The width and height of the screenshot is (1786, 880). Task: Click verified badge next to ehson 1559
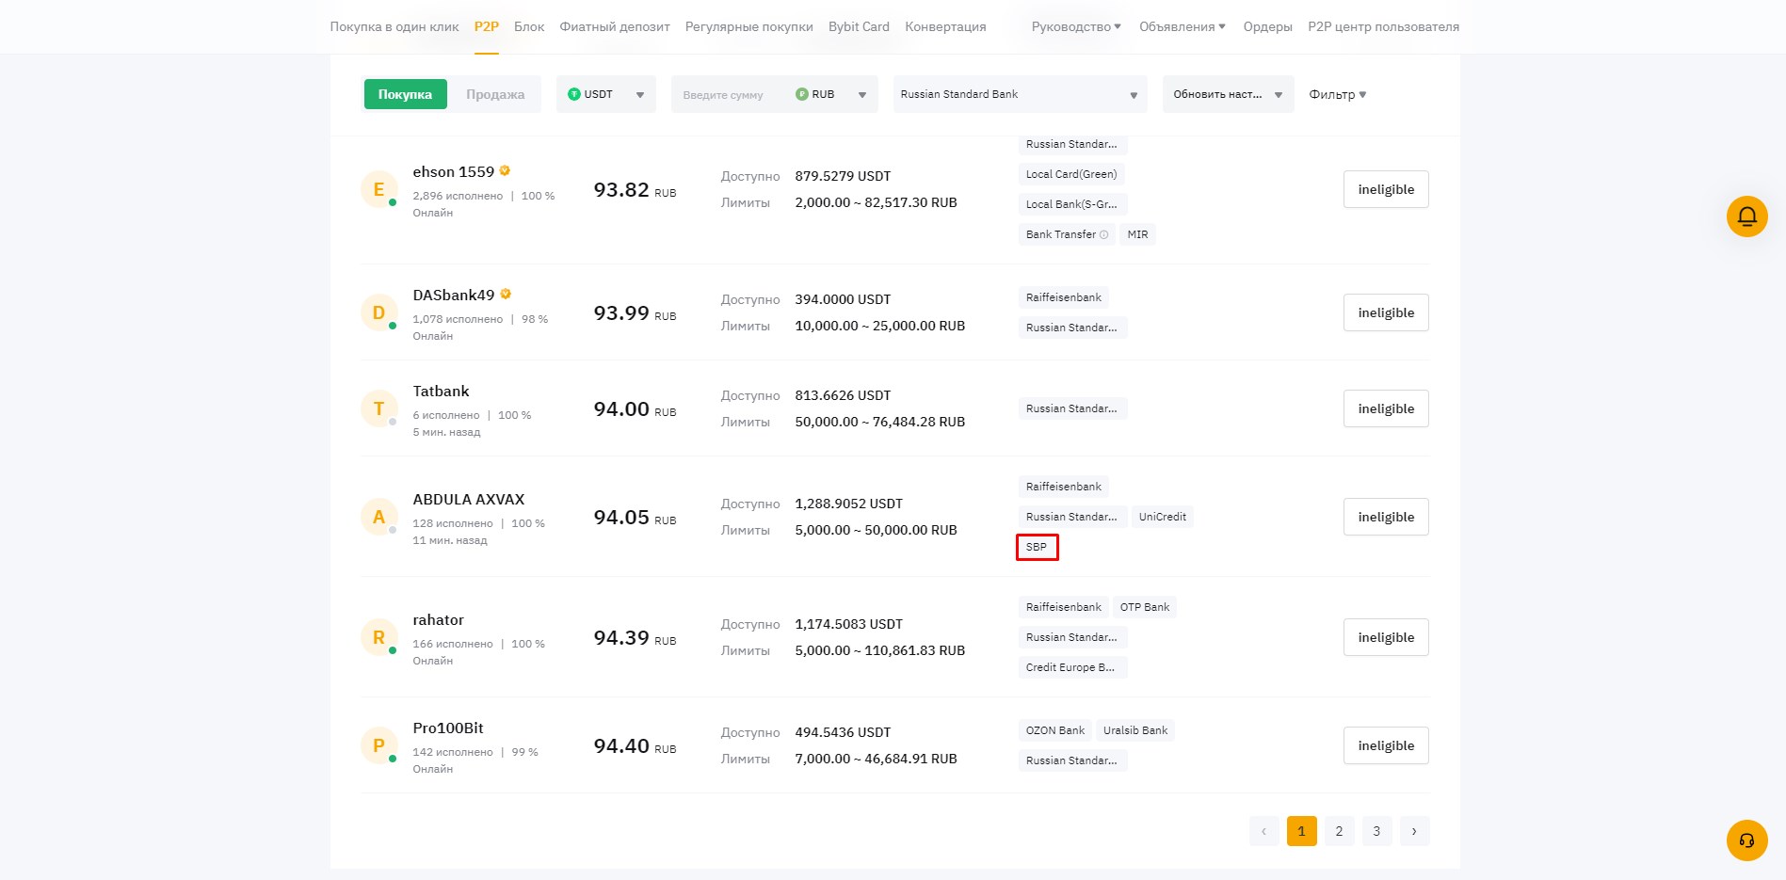(x=505, y=170)
